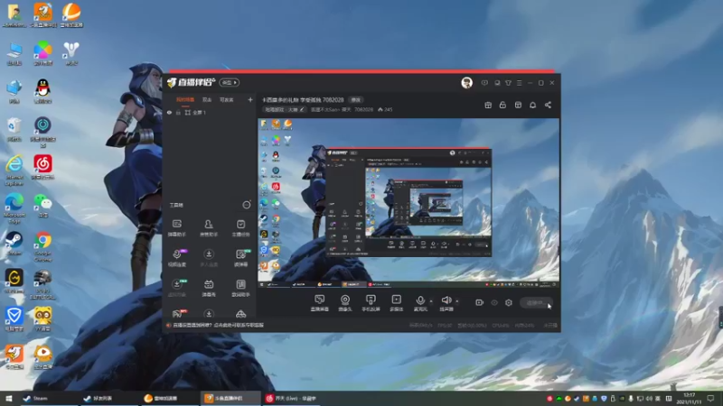723x406 pixels.
Task: Add a new scene with the plus icon
Action: pyautogui.click(x=250, y=99)
